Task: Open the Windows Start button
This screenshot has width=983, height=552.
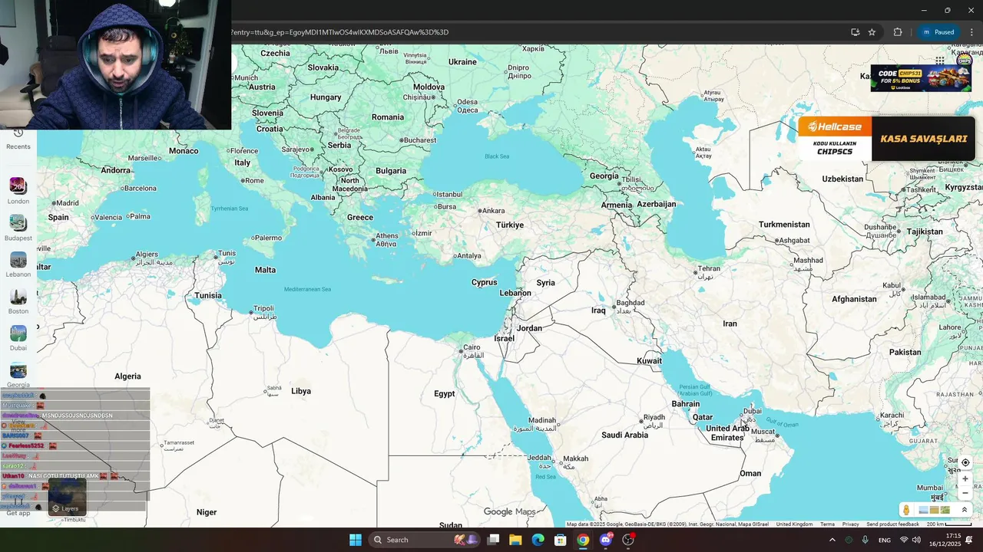Action: click(x=356, y=540)
